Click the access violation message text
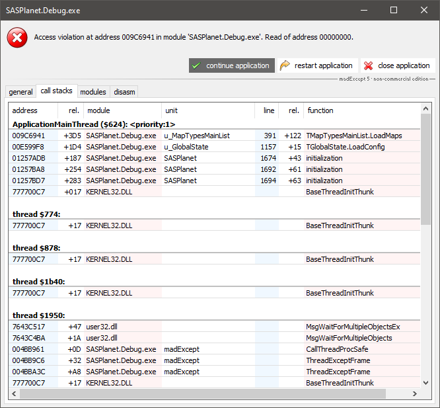Image resolution: width=440 pixels, height=408 pixels. (x=194, y=37)
